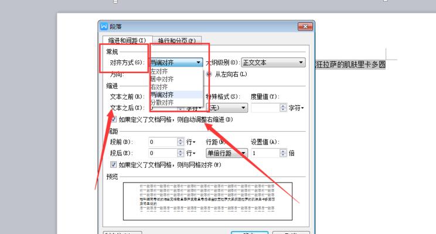Adjust the 设置值 spinner arrows
436x234 pixels.
point(283,153)
